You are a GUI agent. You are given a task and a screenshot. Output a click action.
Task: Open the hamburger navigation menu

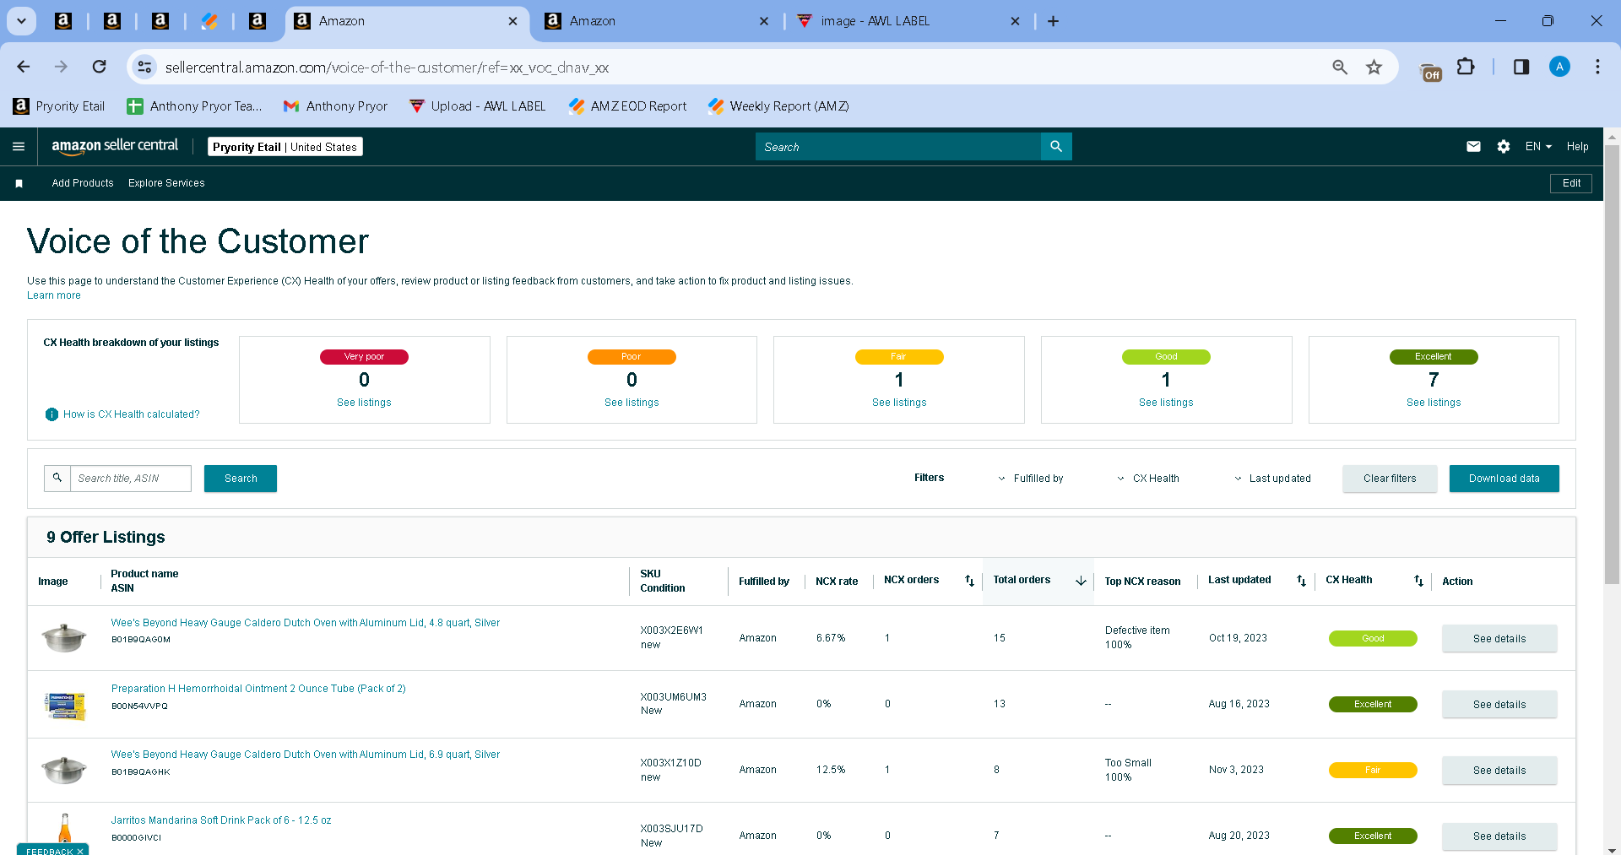coord(19,147)
